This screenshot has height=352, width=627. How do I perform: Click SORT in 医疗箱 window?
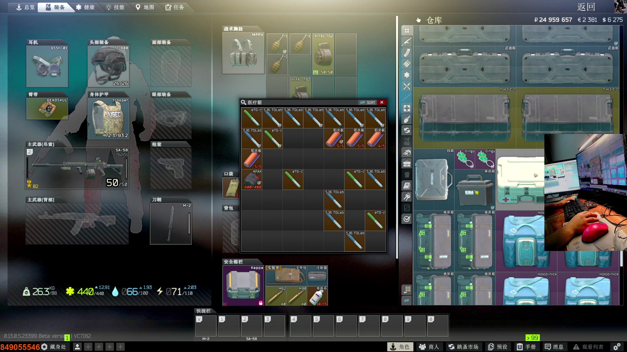point(368,102)
